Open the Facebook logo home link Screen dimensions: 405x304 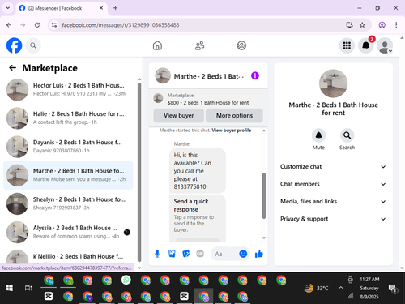pos(14,45)
